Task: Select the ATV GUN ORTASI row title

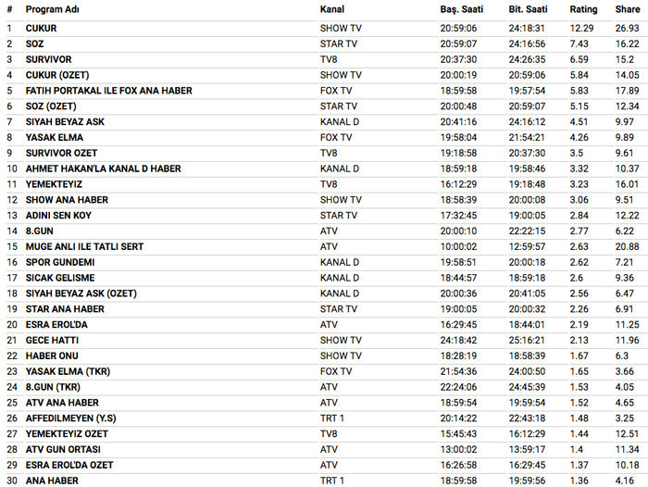Action: [x=64, y=449]
